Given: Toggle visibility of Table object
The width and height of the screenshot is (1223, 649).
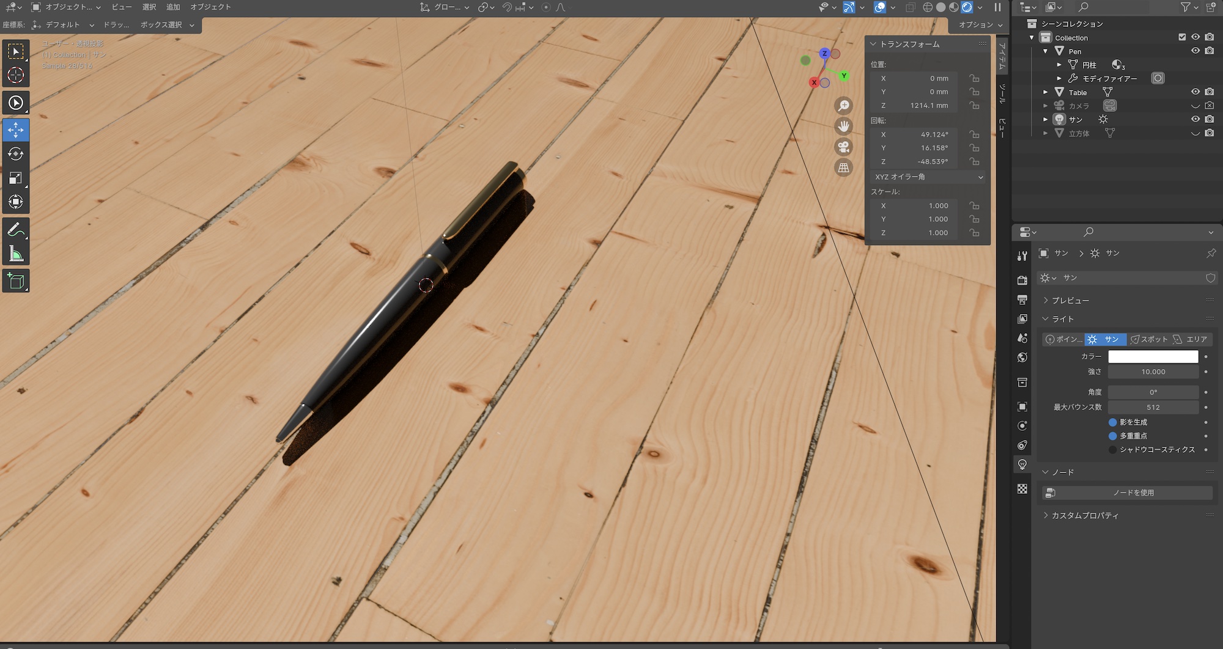Looking at the screenshot, I should (1195, 92).
